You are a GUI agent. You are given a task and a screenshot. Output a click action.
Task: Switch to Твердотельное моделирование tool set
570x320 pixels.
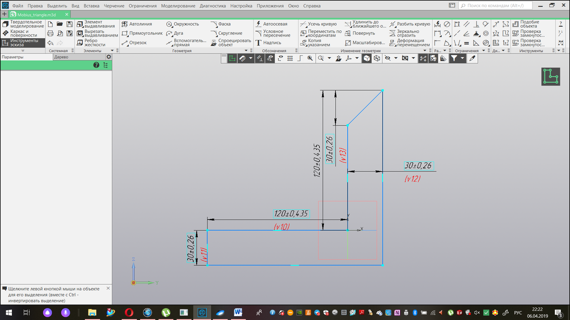(x=23, y=24)
